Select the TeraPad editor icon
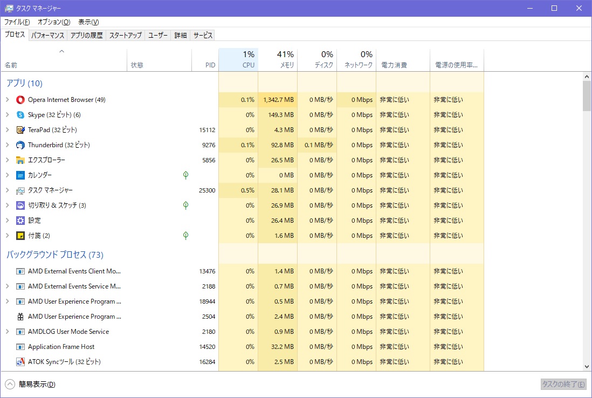 pos(20,129)
